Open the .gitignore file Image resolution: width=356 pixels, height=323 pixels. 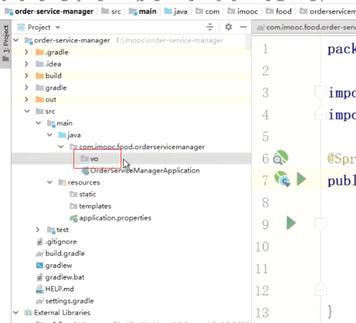coord(61,241)
